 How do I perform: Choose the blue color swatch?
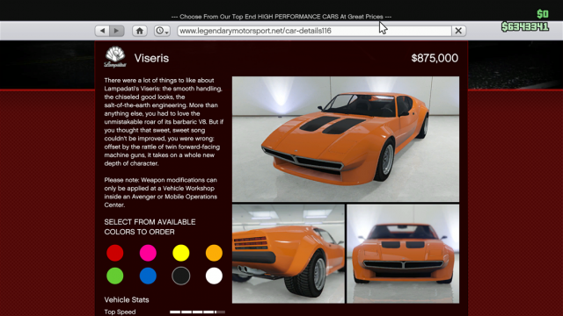coord(148,276)
